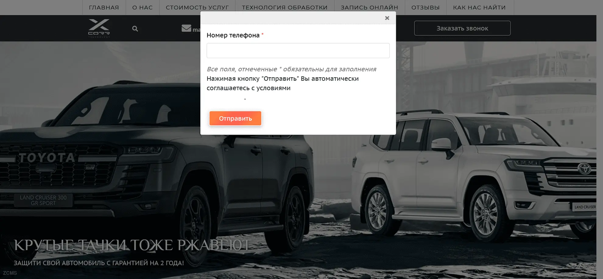Close the phone number popup dialog
The width and height of the screenshot is (603, 279).
pos(387,18)
